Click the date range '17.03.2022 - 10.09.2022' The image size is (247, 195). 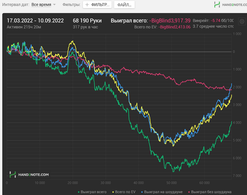pyautogui.click(x=35, y=21)
